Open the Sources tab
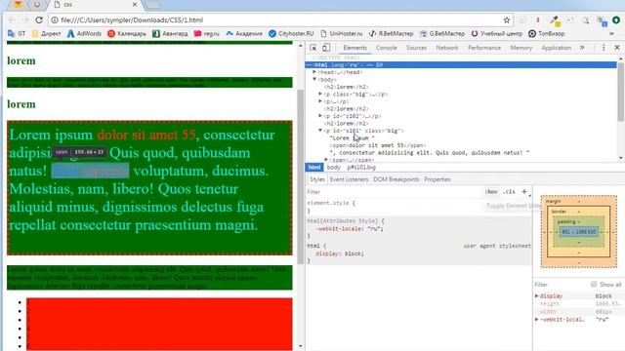 pos(417,48)
